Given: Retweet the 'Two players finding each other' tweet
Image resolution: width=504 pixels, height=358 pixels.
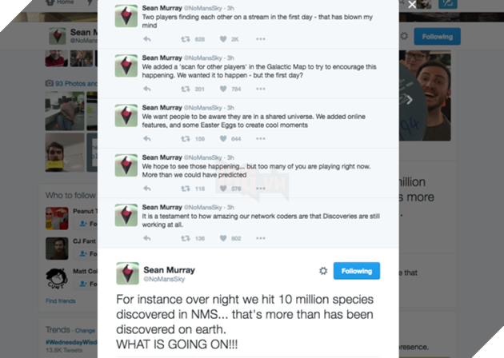Looking at the screenshot, I should [183, 38].
